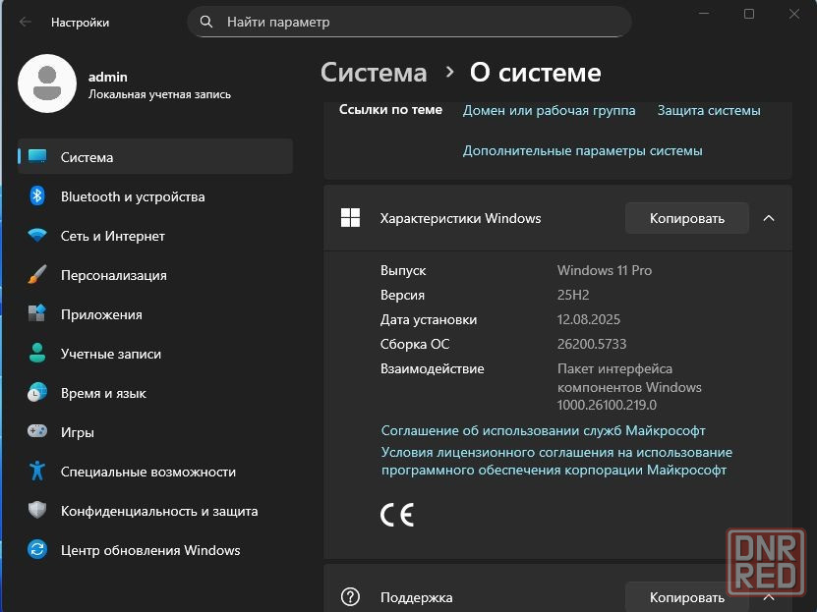Open Домен или рабочая группа link

(549, 110)
